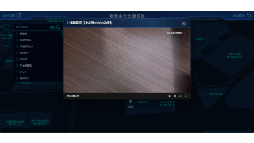The image size is (254, 143).
Task: Click the circle icon of the sixth user row
Action: click(x=17, y=66)
